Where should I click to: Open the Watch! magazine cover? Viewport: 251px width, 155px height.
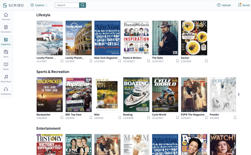(x=223, y=144)
